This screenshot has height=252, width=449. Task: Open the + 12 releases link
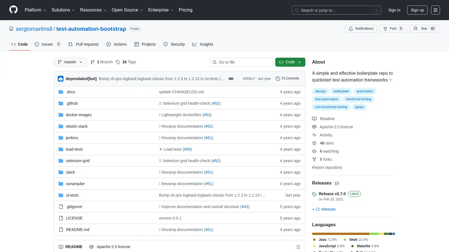[x=324, y=209]
